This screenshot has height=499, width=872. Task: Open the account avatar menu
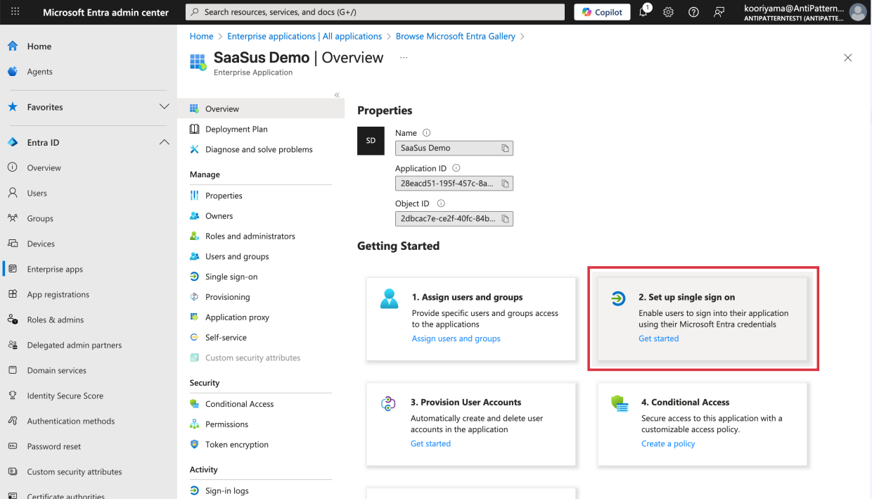(x=857, y=12)
